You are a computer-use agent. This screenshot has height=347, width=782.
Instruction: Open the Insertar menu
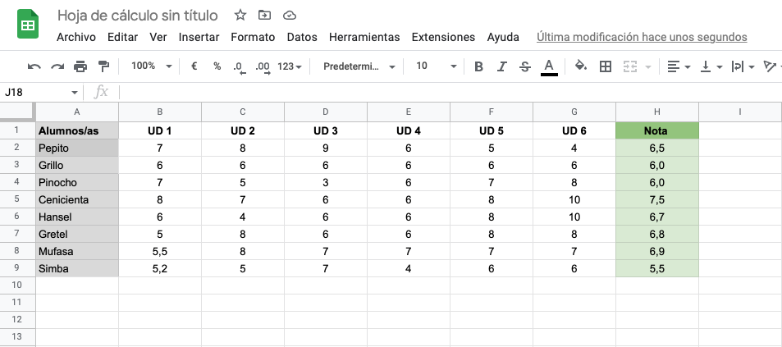199,38
